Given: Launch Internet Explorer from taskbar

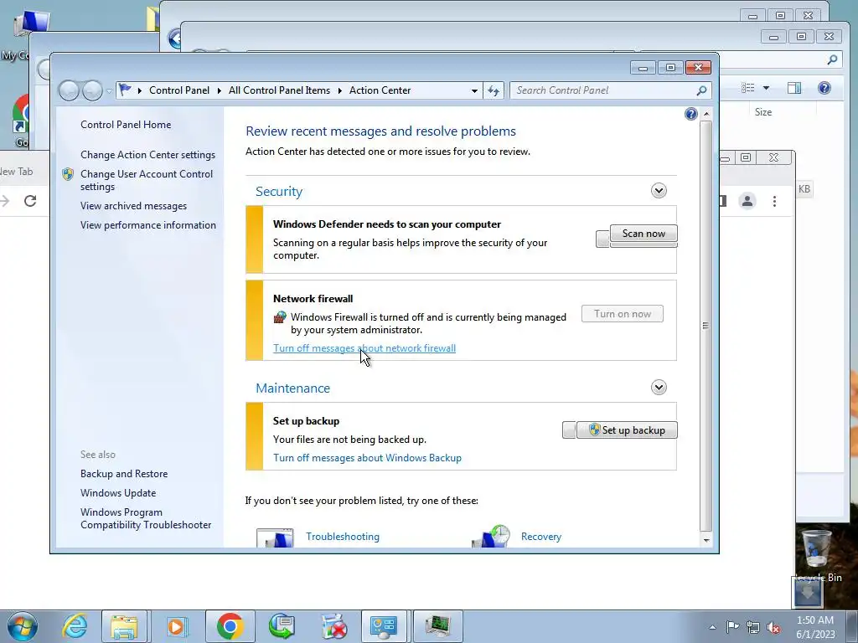Looking at the screenshot, I should point(75,626).
